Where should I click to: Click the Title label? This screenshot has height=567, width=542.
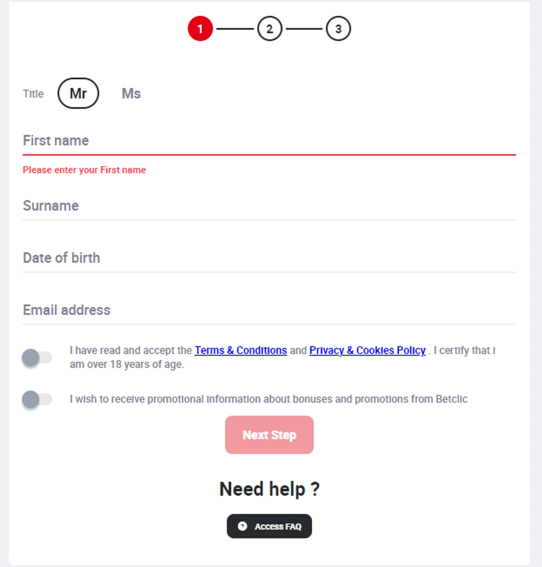pyautogui.click(x=33, y=94)
